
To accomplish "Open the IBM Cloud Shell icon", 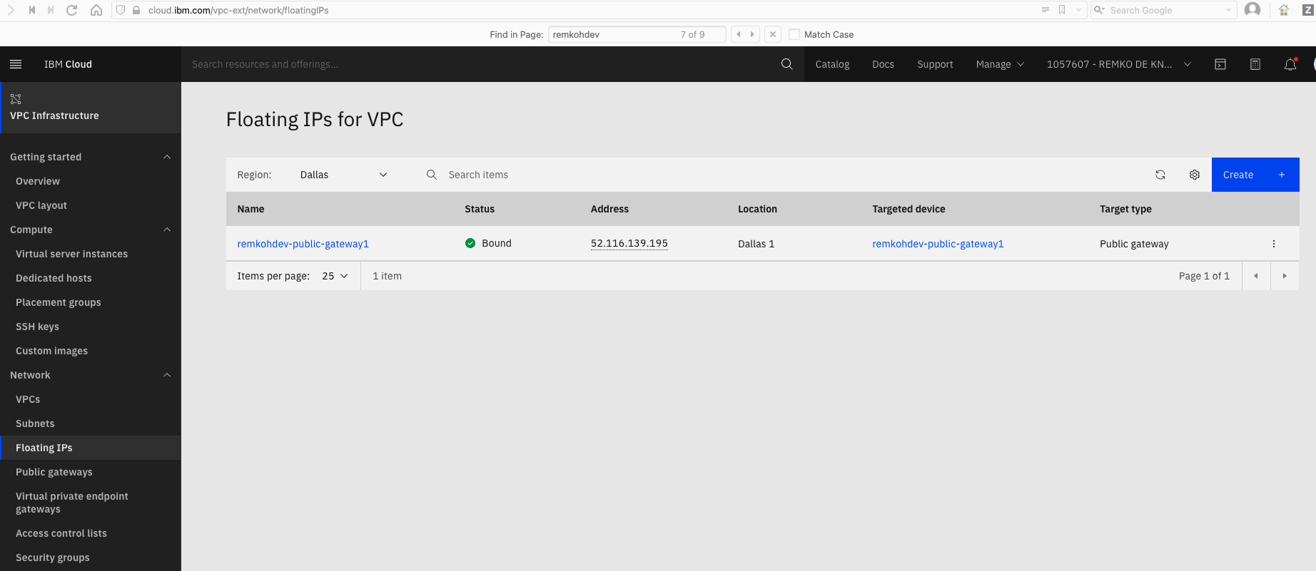I will (1220, 64).
